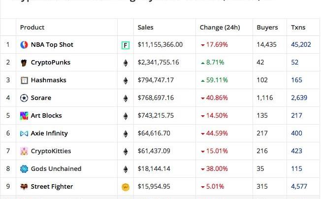Click the NBA Top Shot logo icon

pyautogui.click(x=24, y=45)
